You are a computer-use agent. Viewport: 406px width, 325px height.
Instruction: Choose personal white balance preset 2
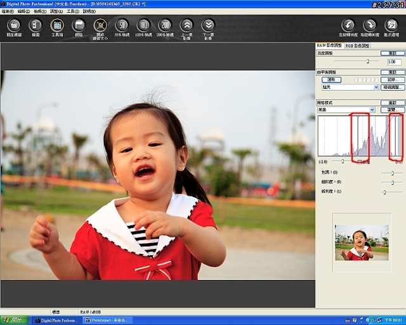click(366, 80)
